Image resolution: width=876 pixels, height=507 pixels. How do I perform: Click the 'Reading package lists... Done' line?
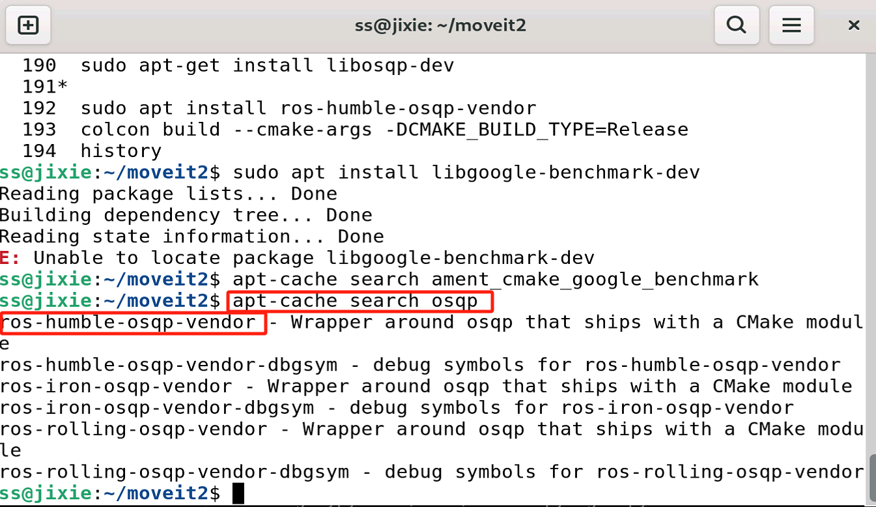pos(168,194)
